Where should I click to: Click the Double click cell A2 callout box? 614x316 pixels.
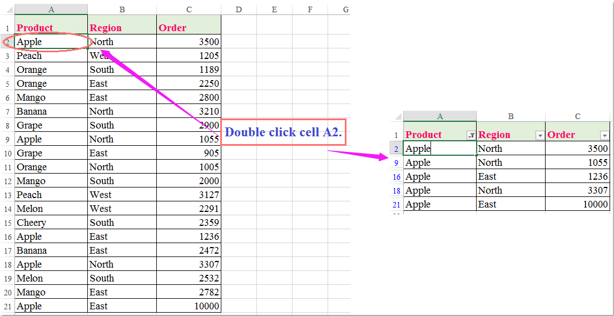(284, 132)
